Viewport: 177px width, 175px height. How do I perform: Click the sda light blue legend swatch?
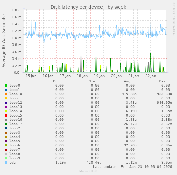pyautogui.click(x=6, y=163)
